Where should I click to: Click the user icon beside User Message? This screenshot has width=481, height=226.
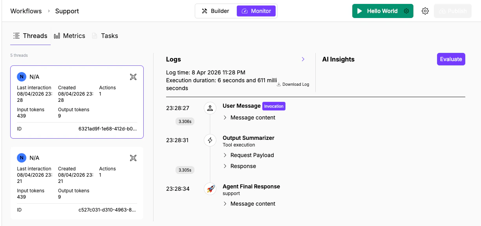click(210, 108)
